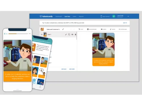This screenshot has height=106, width=142.
Task: Choose the BACKGROUND tool
Action: coord(92,29)
